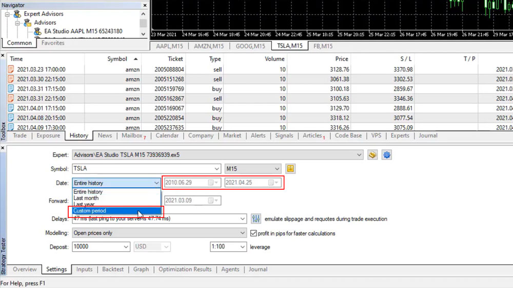Choose Last month from Date list

point(116,198)
